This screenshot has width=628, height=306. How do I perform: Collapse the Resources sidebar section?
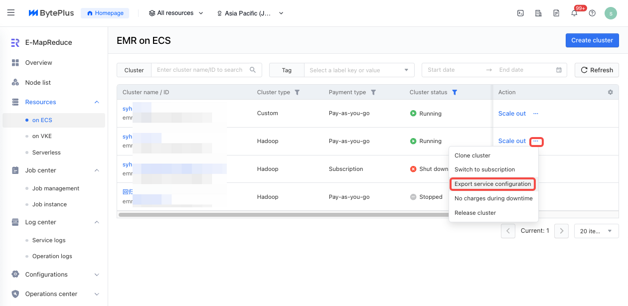[x=97, y=102]
